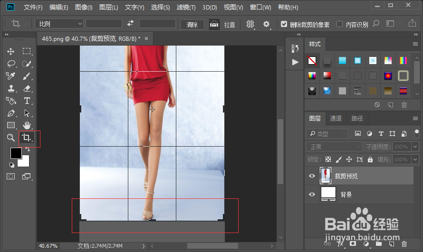This screenshot has height=252, width=423.
Task: Click the black foreground color swatch
Action: coord(16,153)
